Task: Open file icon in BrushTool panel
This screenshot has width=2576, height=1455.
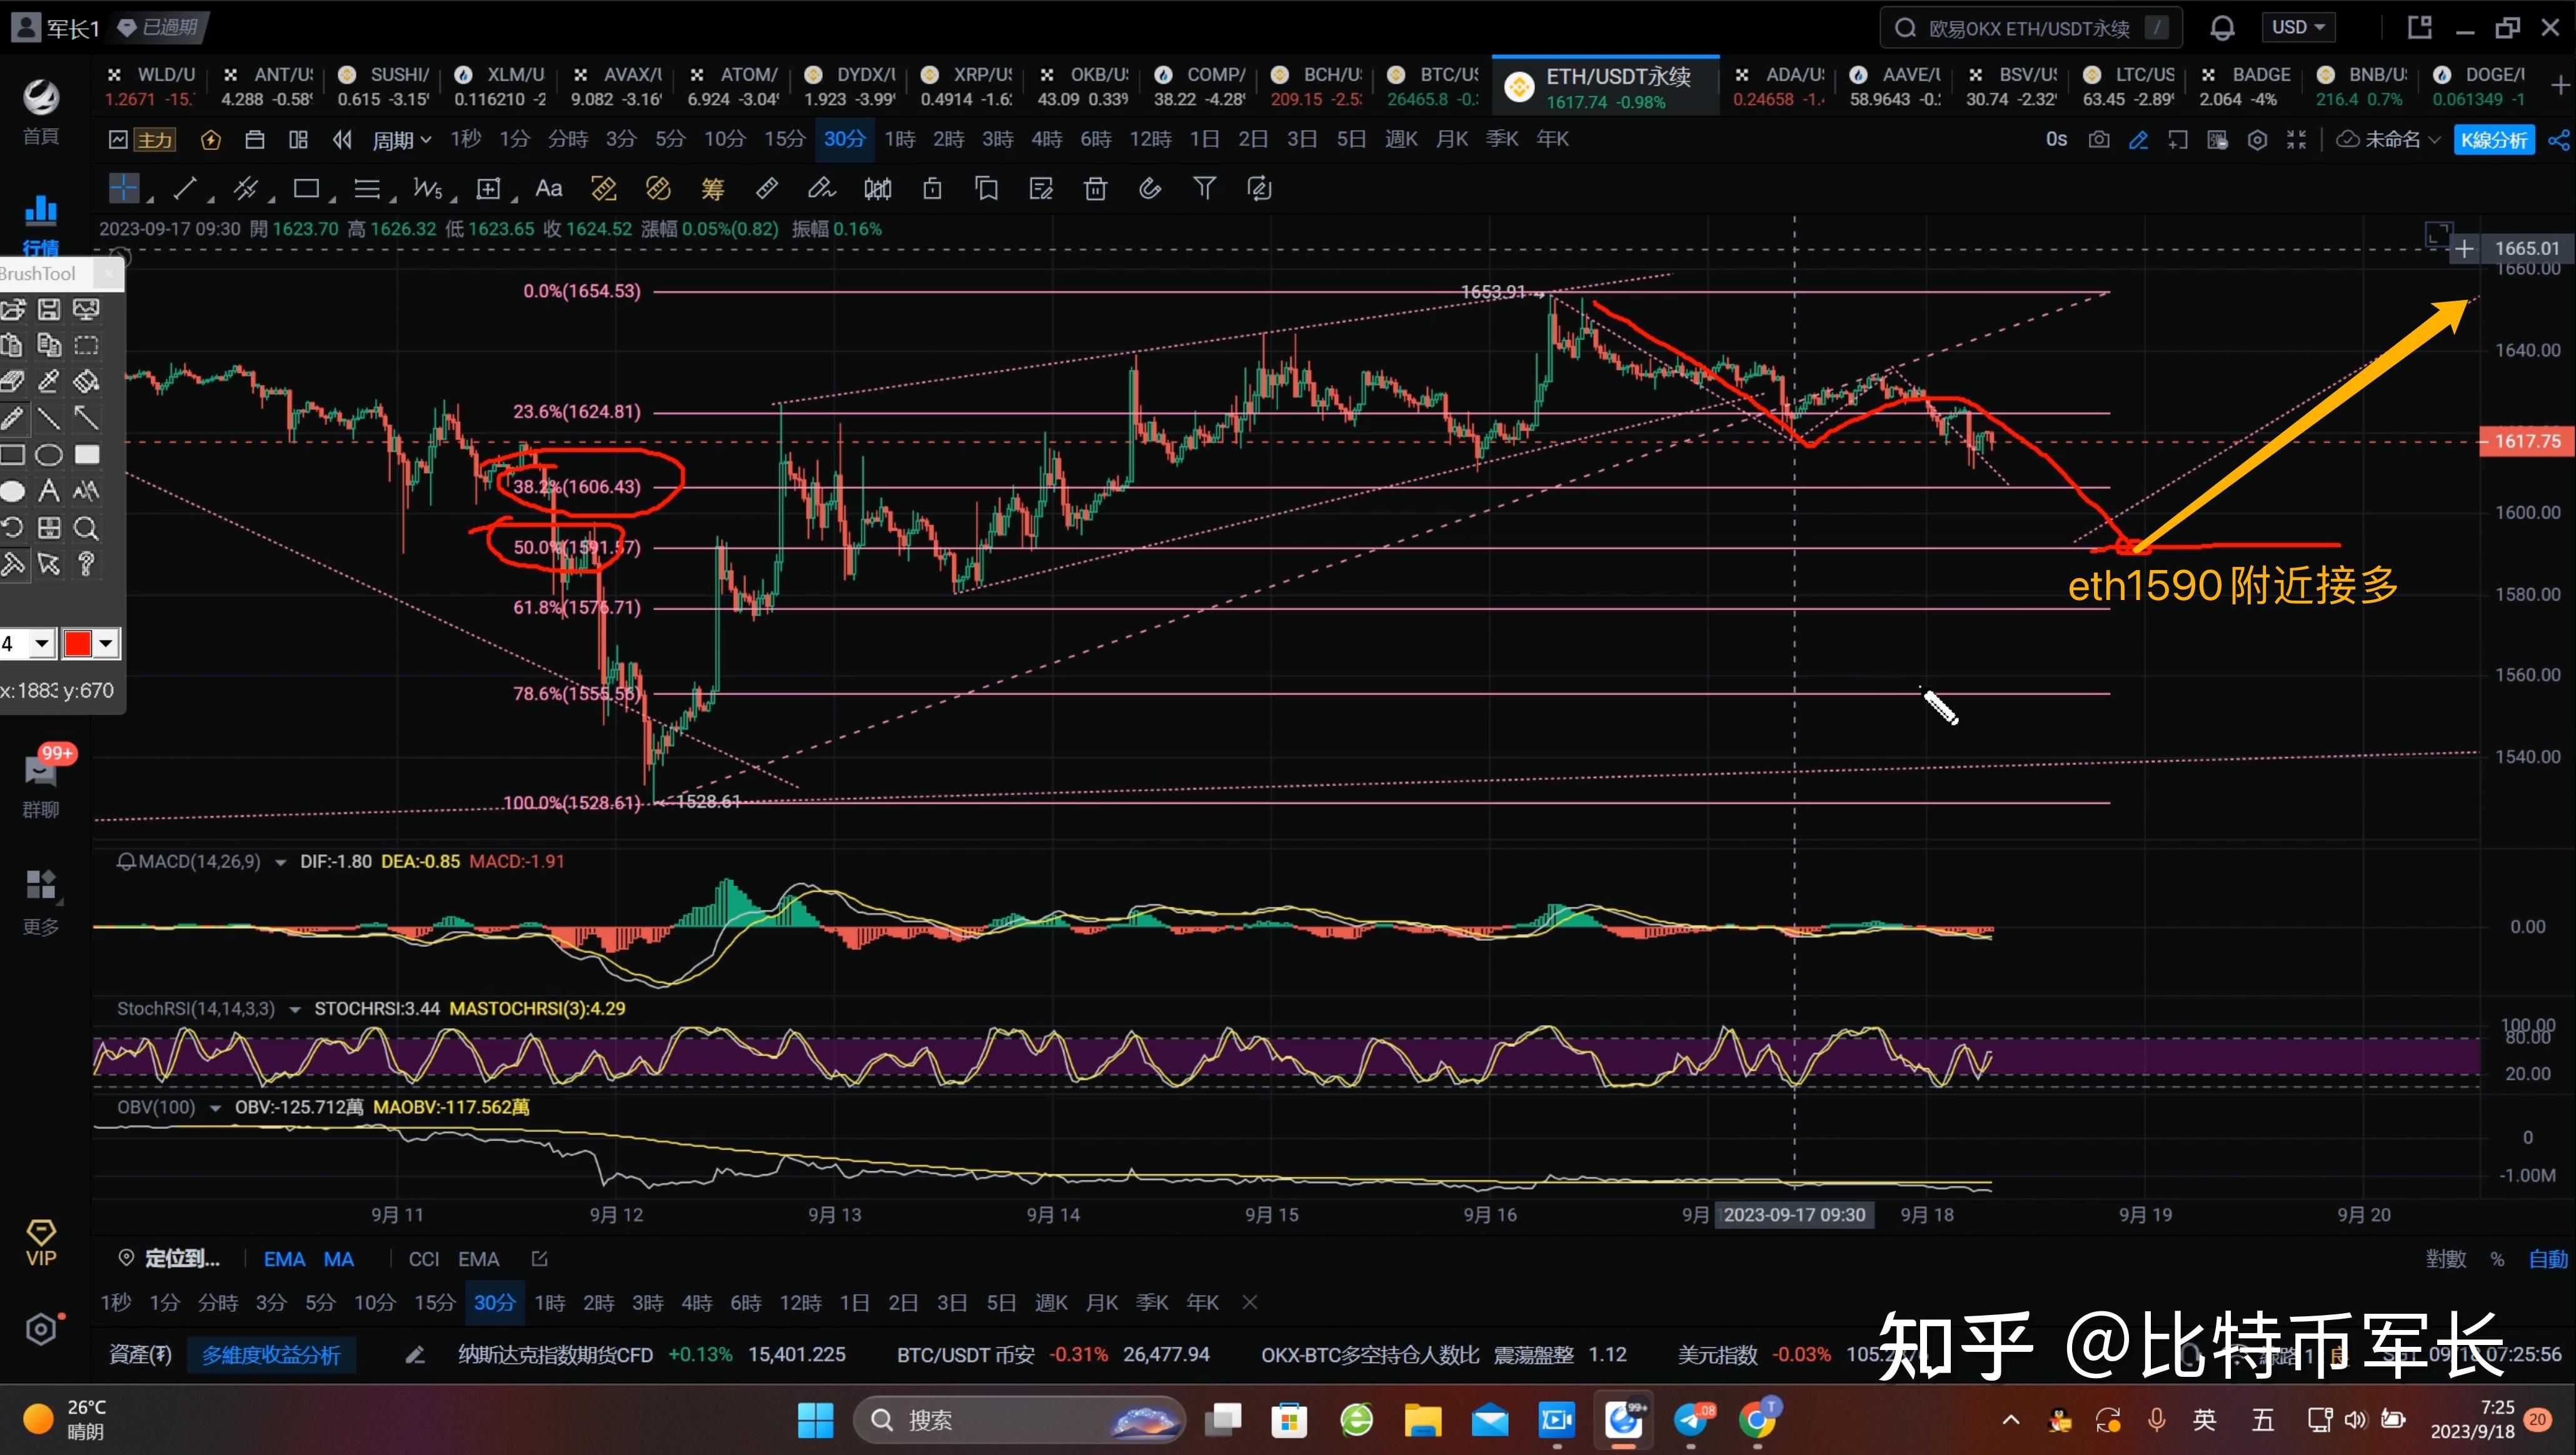Action: (x=13, y=310)
